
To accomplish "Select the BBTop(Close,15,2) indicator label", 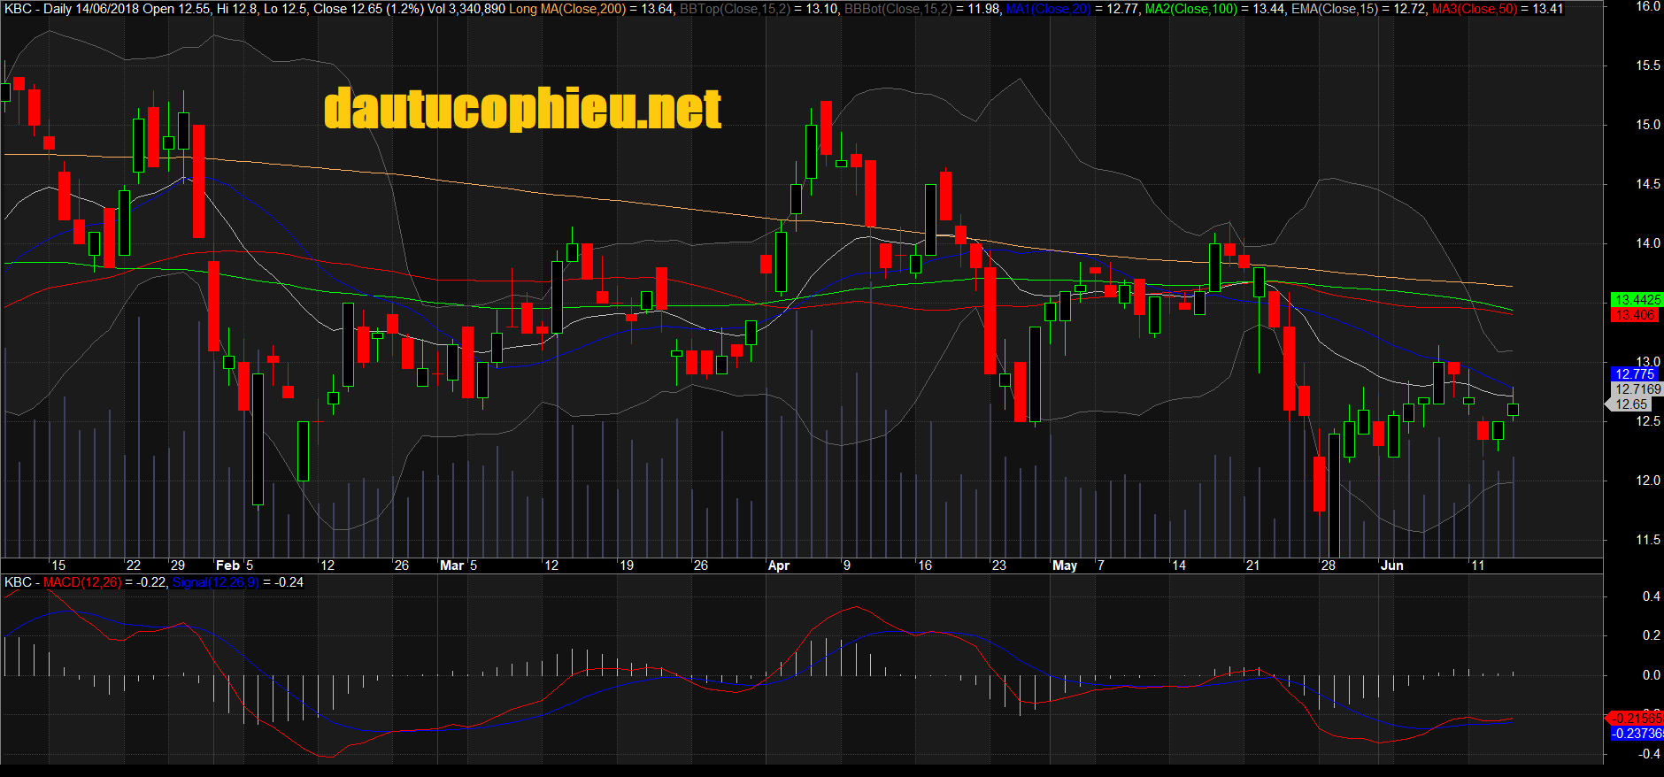I will pyautogui.click(x=733, y=9).
